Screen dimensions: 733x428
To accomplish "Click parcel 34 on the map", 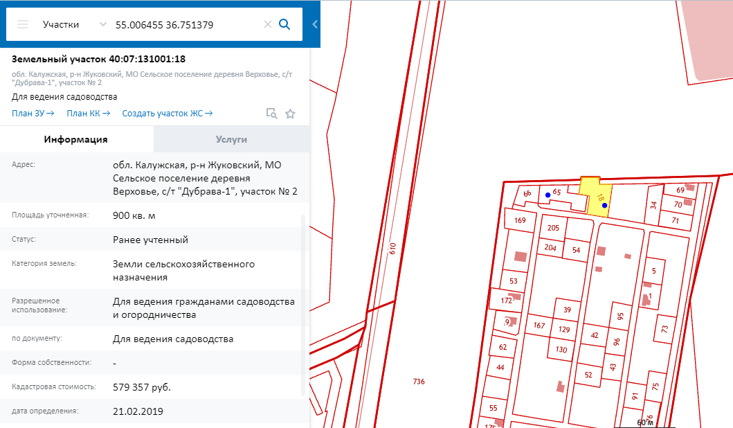I will pos(653,205).
